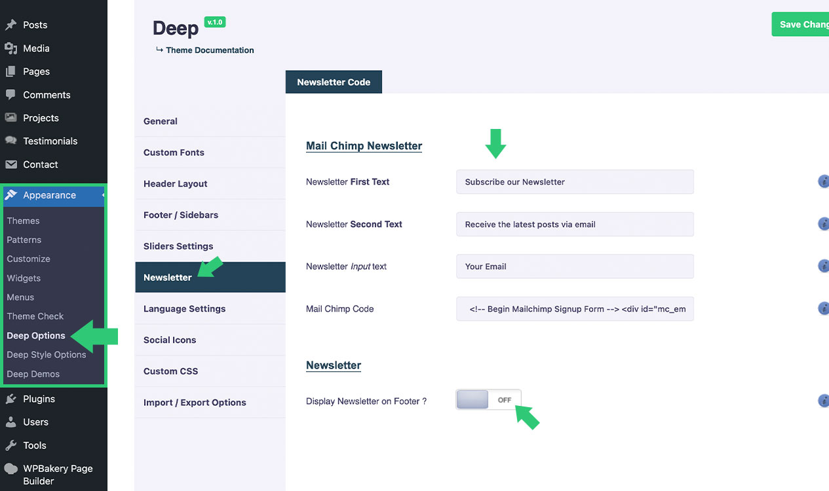
Task: Click into the Mail Chimp Code field
Action: pyautogui.click(x=574, y=309)
